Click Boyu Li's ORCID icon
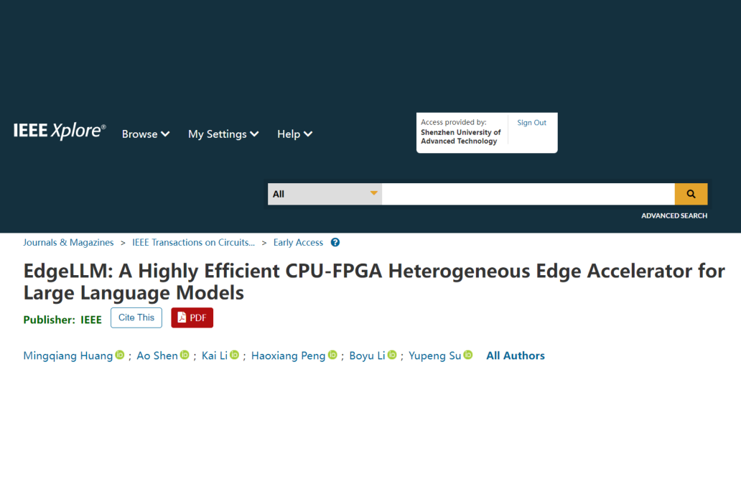This screenshot has height=487, width=741. (392, 355)
